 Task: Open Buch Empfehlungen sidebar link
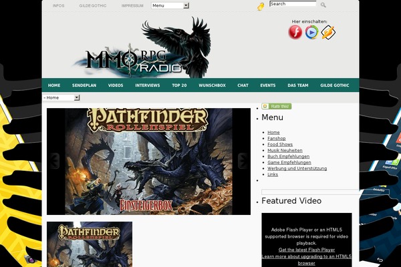(x=289, y=156)
